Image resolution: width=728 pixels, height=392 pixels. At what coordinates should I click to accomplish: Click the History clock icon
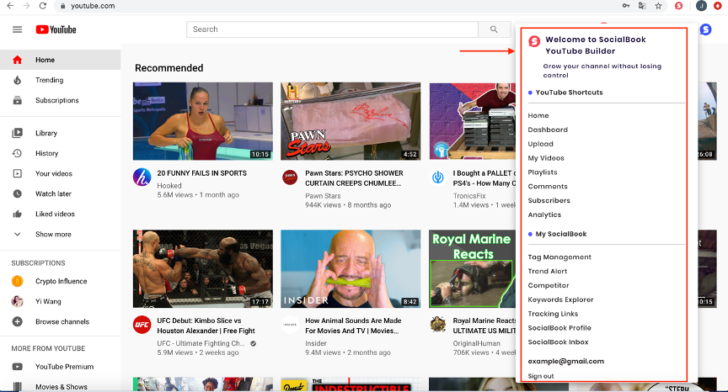tap(17, 153)
